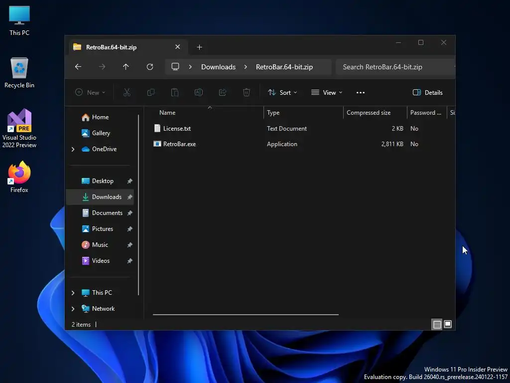Add a new tab with plus button
Viewport: 510px width, 383px height.
[x=199, y=47]
